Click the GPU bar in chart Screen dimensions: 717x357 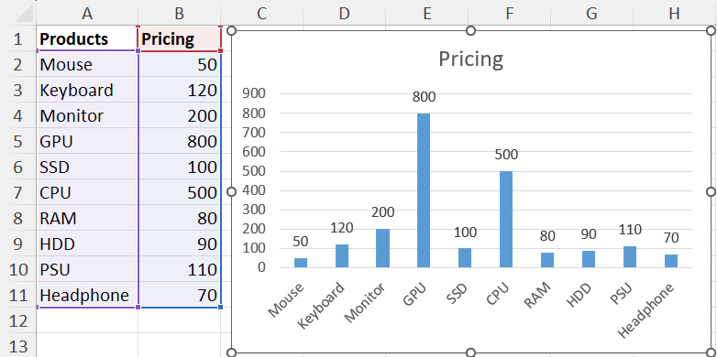[x=424, y=189]
